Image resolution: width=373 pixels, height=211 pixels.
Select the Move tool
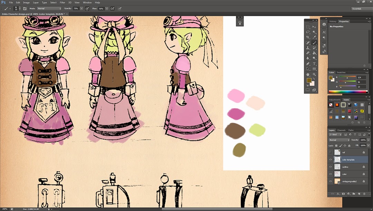pos(314,27)
